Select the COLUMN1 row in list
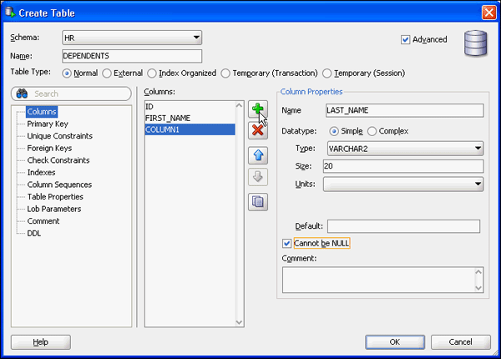This screenshot has width=501, height=359. coord(190,129)
